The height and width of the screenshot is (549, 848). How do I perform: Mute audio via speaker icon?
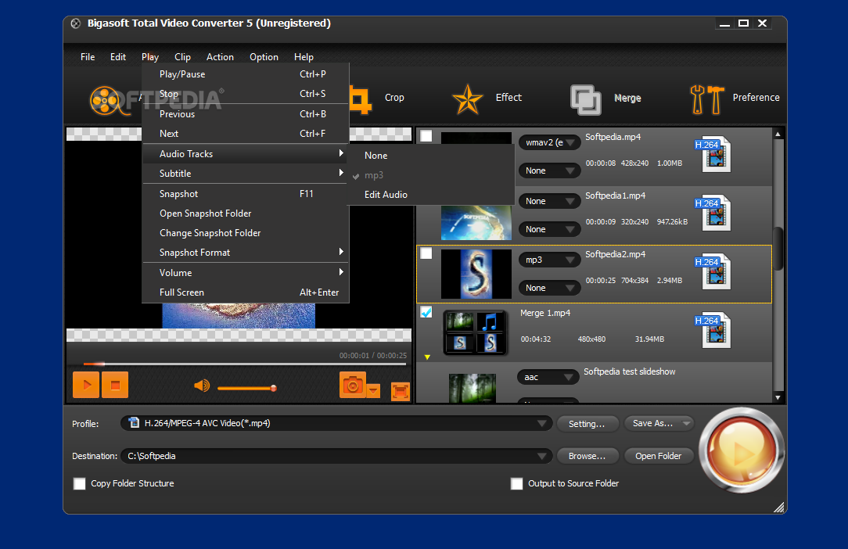tap(202, 386)
